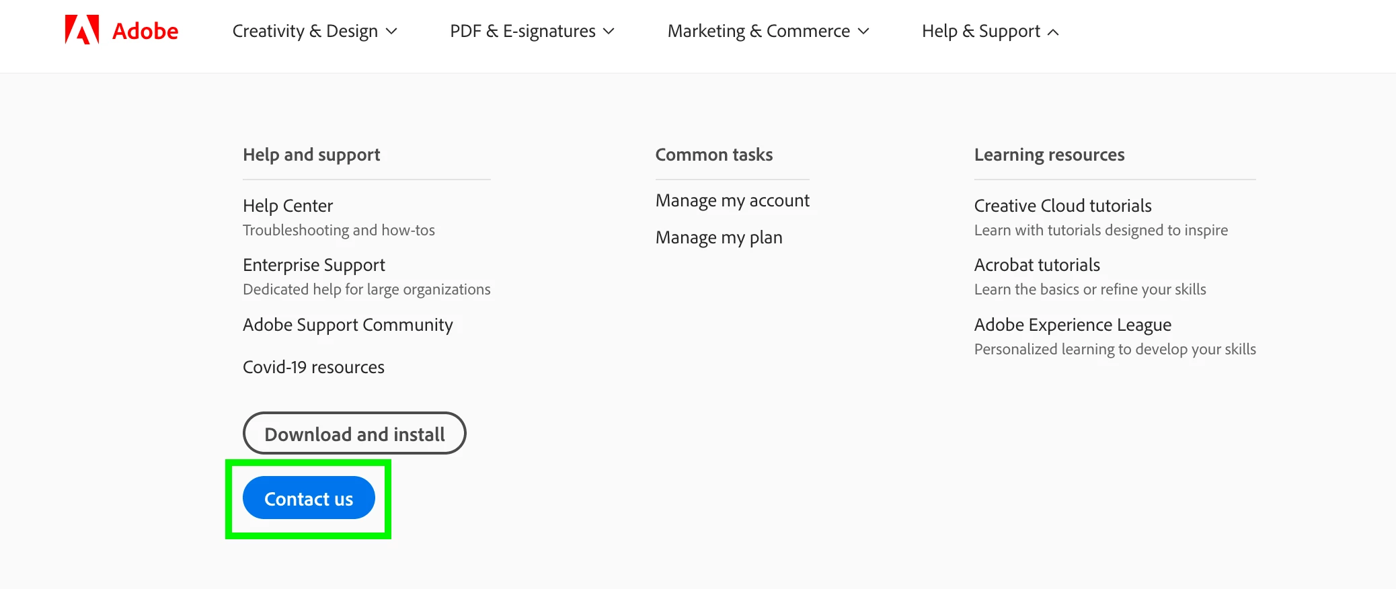Collapse the Help & Support menu
Screen dimensions: 1396x589
tap(990, 32)
